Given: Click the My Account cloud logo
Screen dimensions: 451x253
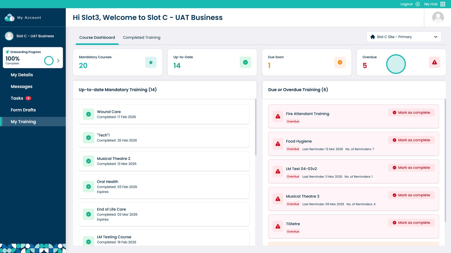Looking at the screenshot, I should click(10, 17).
